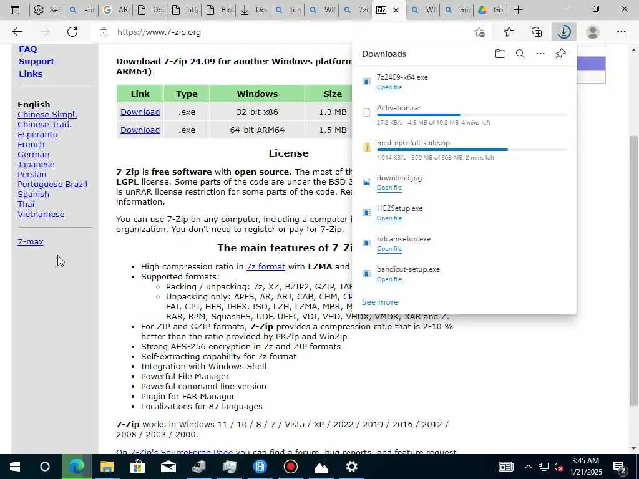Viewport: 639px width, 479px height.
Task: Switch to the first Downloads tab
Action: [149, 10]
